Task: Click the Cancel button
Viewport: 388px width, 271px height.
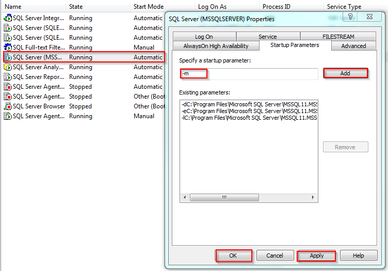Action: pos(275,256)
